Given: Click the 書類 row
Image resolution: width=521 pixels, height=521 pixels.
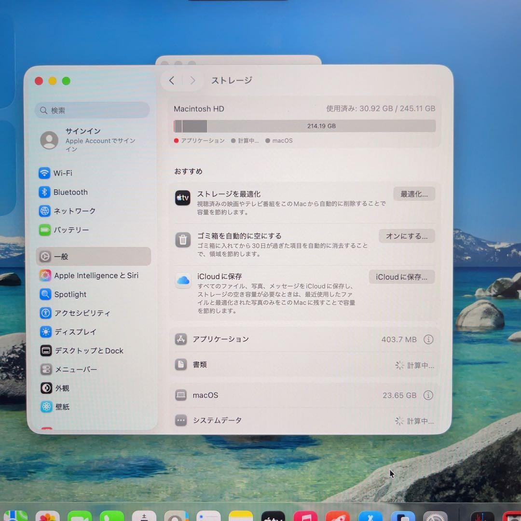Looking at the screenshot, I should [304, 365].
